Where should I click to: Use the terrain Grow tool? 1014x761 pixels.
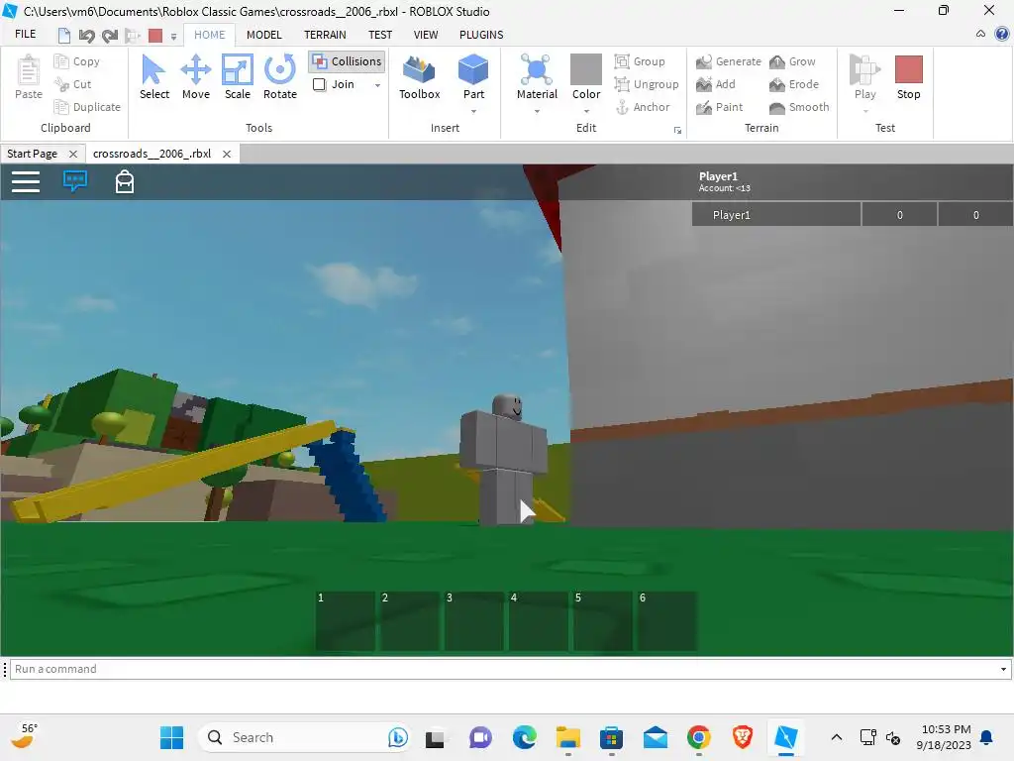coord(792,61)
